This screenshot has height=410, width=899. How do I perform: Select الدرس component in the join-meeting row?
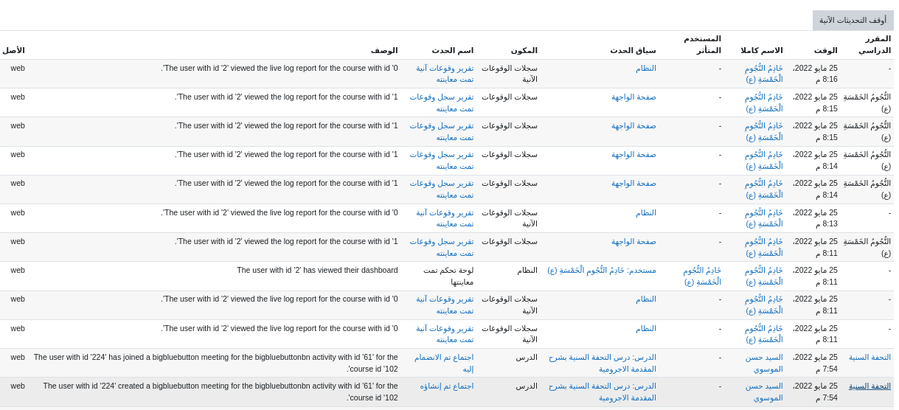click(527, 358)
